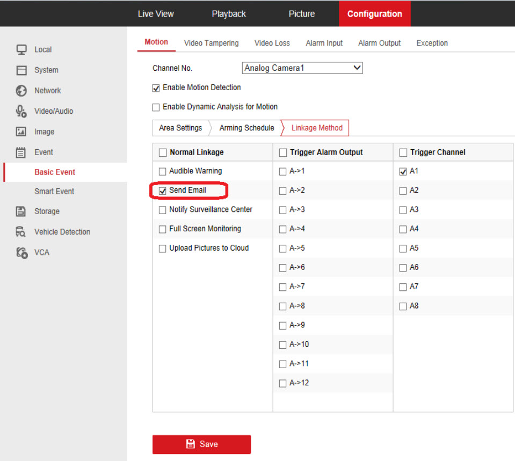Screen dimensions: 515x461
Task: Go to the Playback menu
Action: (x=229, y=14)
